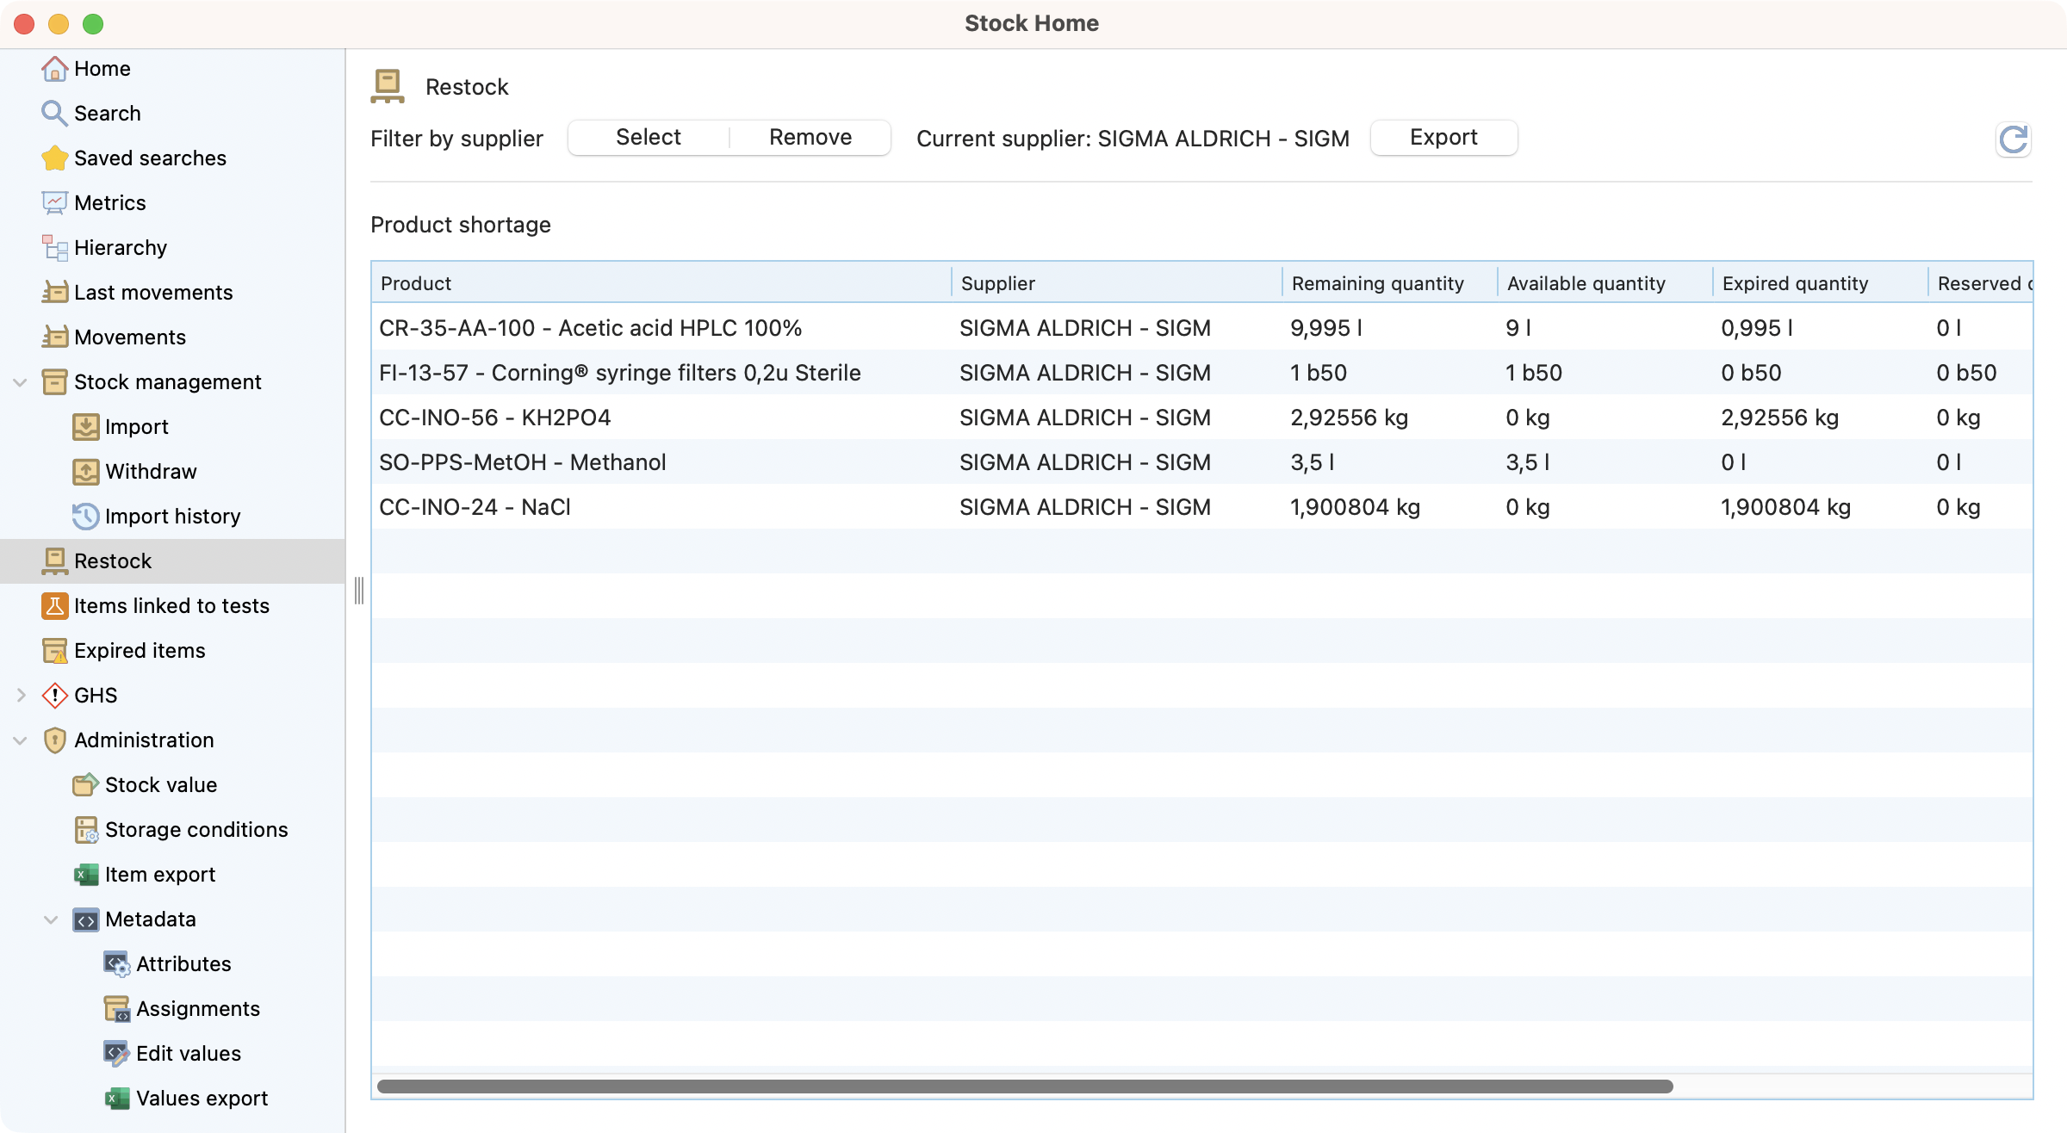Image resolution: width=2067 pixels, height=1133 pixels.
Task: Click the Stock value icon
Action: pos(85,785)
